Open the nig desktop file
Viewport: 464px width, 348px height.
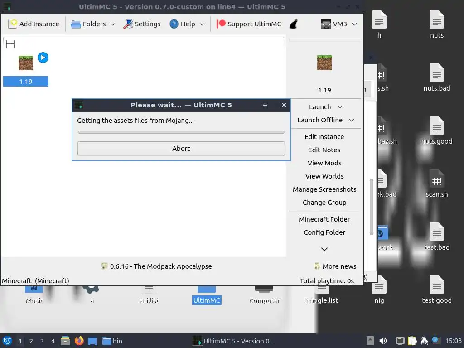(x=379, y=290)
